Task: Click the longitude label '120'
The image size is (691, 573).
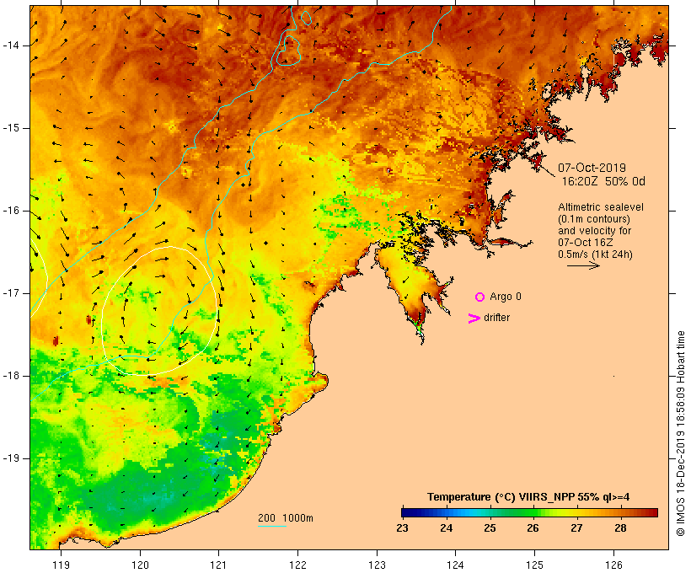Action: tap(140, 565)
